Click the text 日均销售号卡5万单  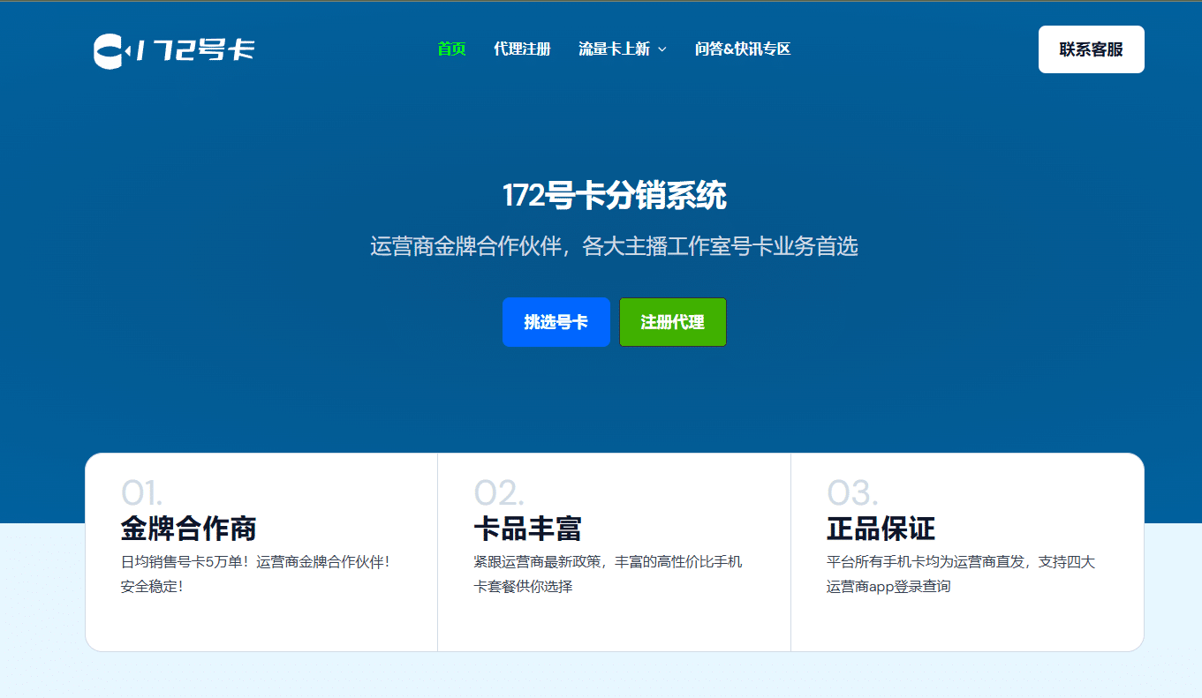coord(181,562)
